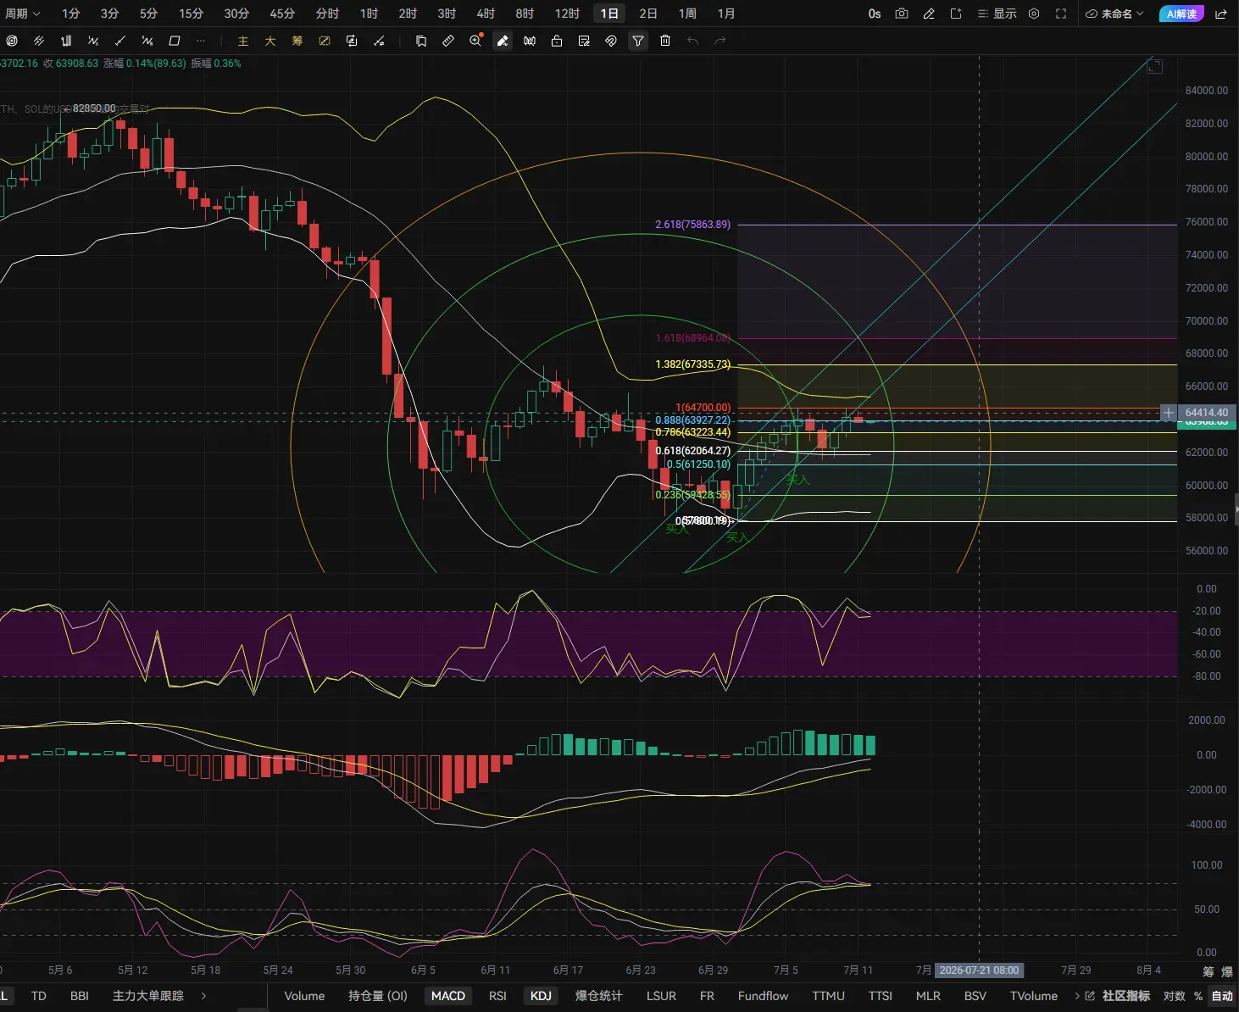Click the share arrow icon
1239x1012 pixels.
pyautogui.click(x=1221, y=14)
